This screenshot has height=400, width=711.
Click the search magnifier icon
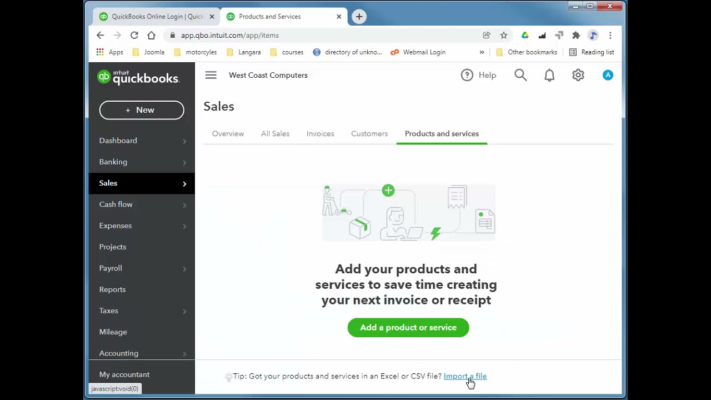tap(520, 75)
